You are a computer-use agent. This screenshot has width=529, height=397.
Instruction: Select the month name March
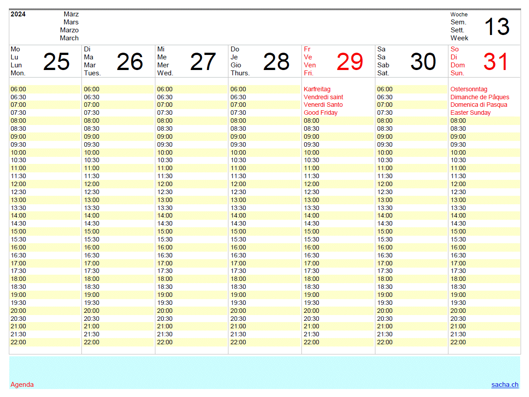[x=69, y=38]
